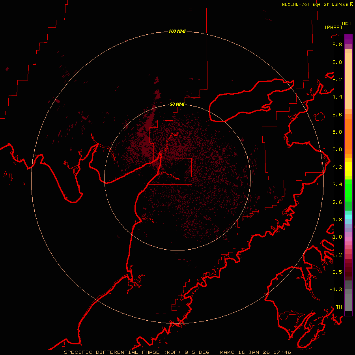Click the 100 NMI range ring label

click(x=177, y=31)
